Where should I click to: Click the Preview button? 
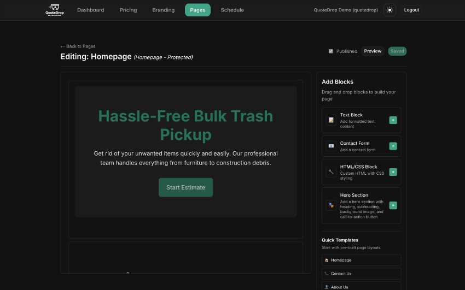tap(373, 51)
